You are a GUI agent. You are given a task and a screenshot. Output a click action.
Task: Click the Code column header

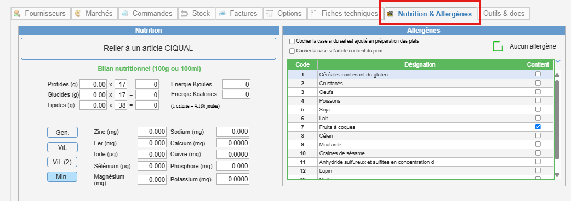point(302,64)
